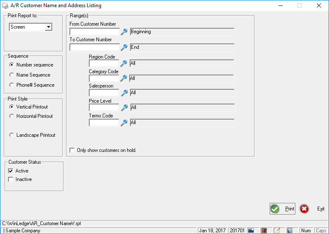The width and height of the screenshot is (329, 234).
Task: Click the Print button
Action: point(282,209)
